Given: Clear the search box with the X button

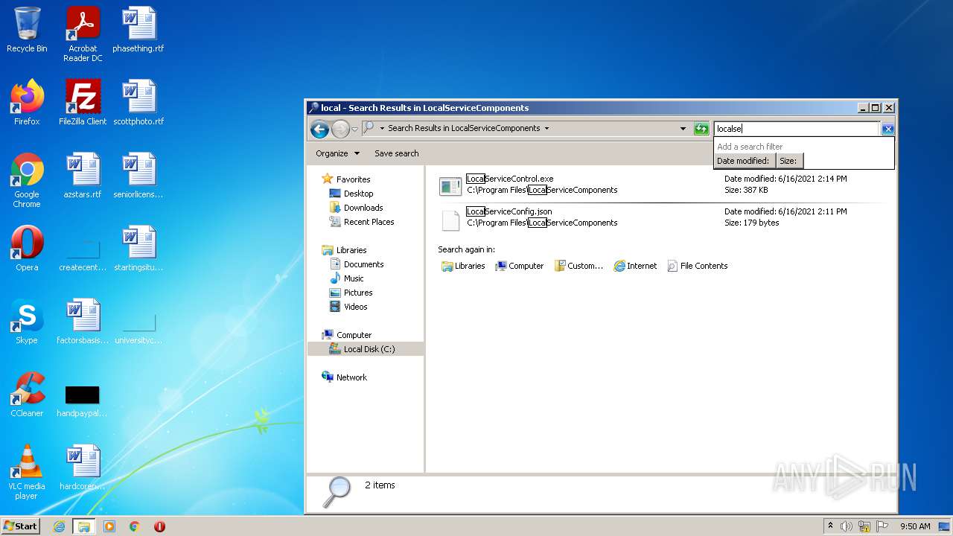Looking at the screenshot, I should [887, 129].
